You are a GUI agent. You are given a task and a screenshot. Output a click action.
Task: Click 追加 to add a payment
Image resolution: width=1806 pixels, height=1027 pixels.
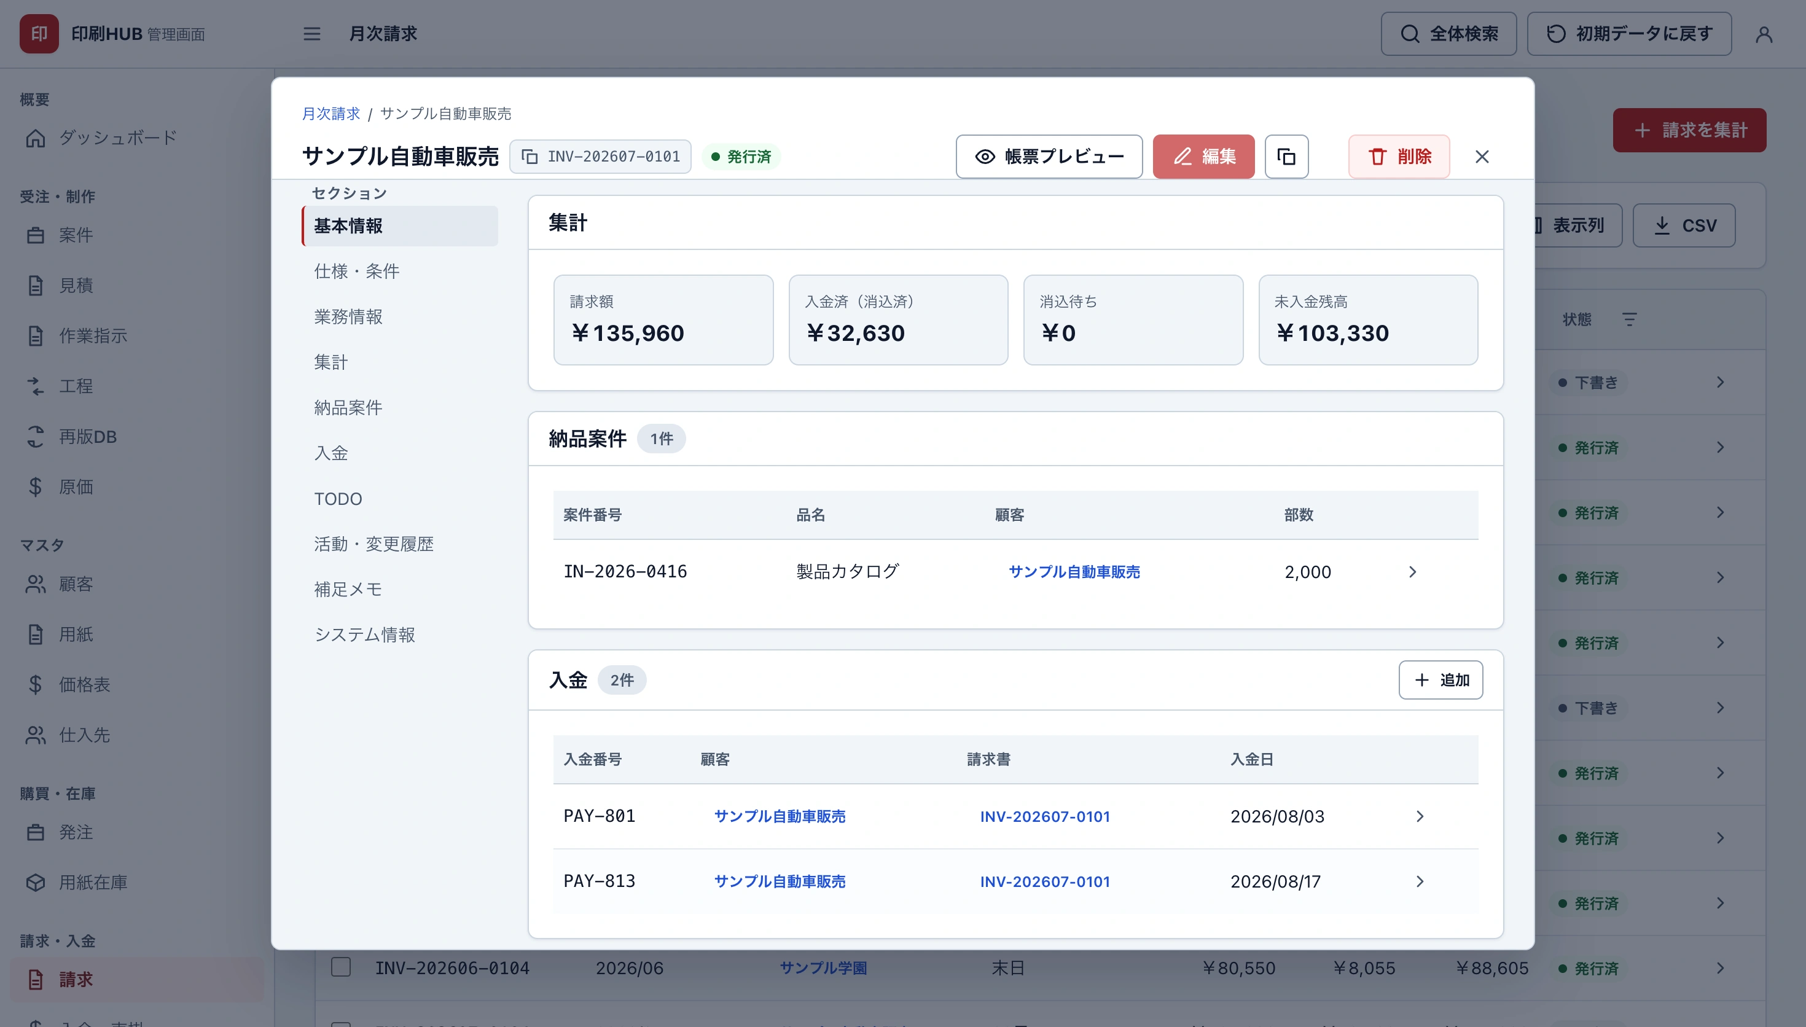(x=1440, y=680)
